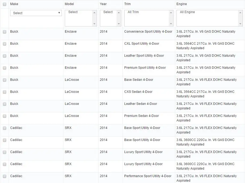Click 'CXL Sport Utility 4-Door' trim cell
The height and width of the screenshot is (183, 245).
[x=142, y=44]
